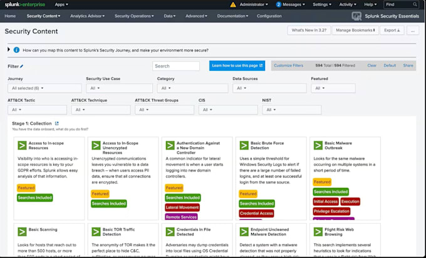426x258 pixels.
Task: Click the pencil edit icon beside Filter
Action: (22, 66)
